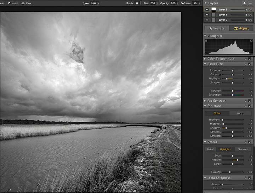
Task: Select the Details Global tab
Action: [x=210, y=149]
